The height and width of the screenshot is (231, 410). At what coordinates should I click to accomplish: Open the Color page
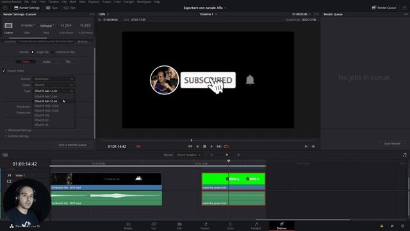pos(231,226)
